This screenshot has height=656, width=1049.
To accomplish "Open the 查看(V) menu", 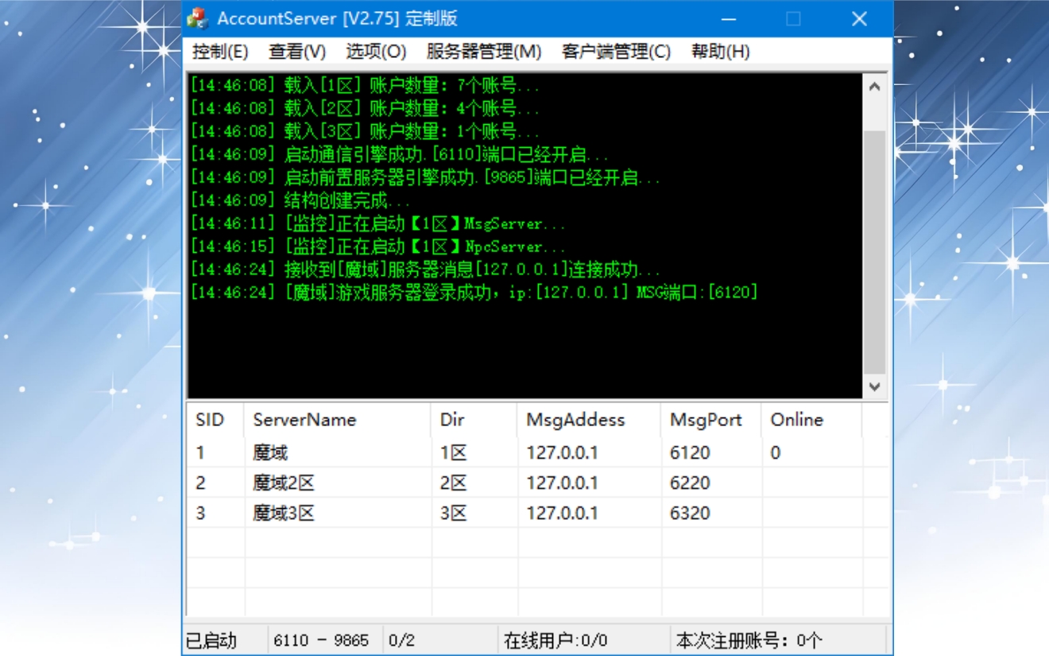I will pos(297,52).
